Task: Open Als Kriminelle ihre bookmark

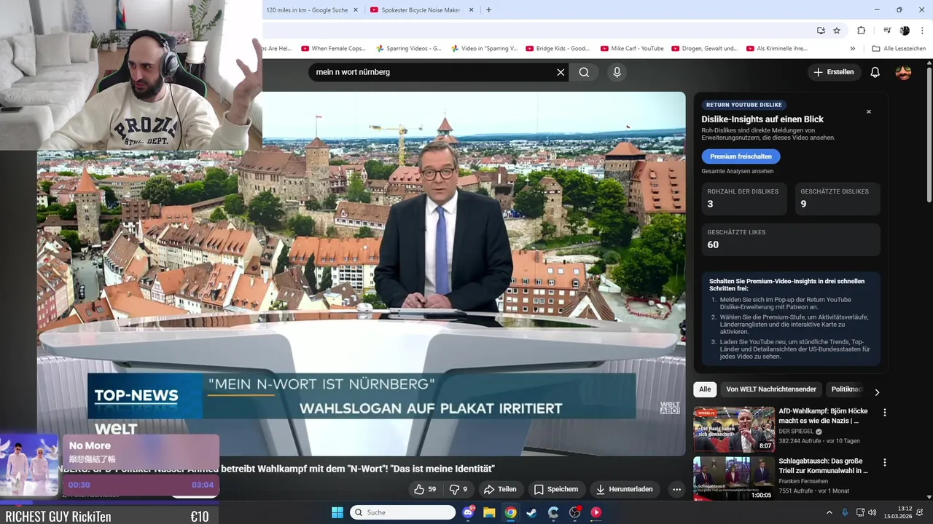Action: (776, 49)
